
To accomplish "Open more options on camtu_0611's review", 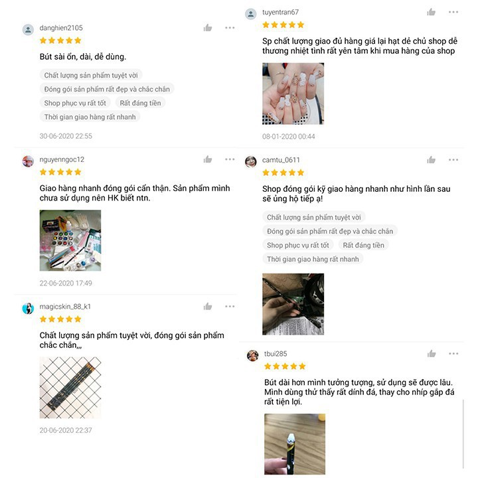I will [453, 160].
